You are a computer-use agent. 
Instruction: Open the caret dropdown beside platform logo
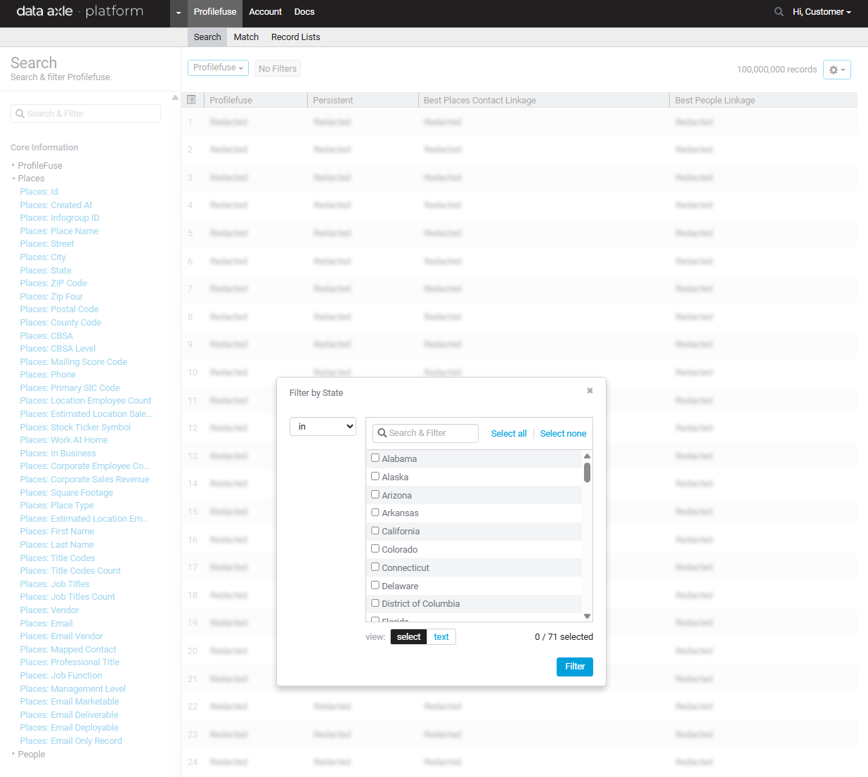(x=179, y=13)
